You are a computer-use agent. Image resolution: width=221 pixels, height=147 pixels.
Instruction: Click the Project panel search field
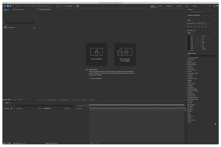(x=19, y=23)
